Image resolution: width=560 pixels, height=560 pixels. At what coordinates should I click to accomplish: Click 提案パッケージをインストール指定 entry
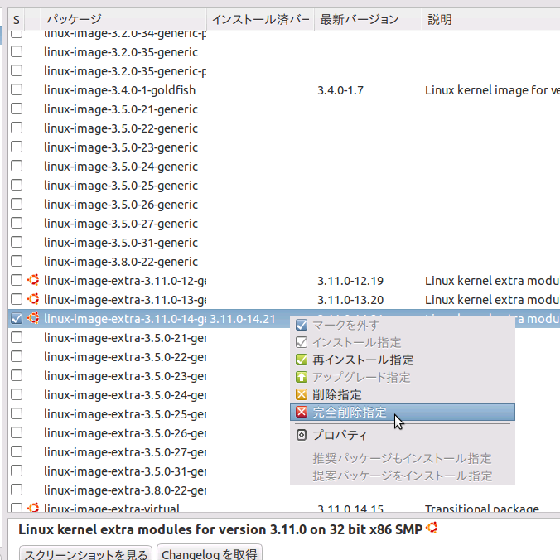[x=402, y=476]
